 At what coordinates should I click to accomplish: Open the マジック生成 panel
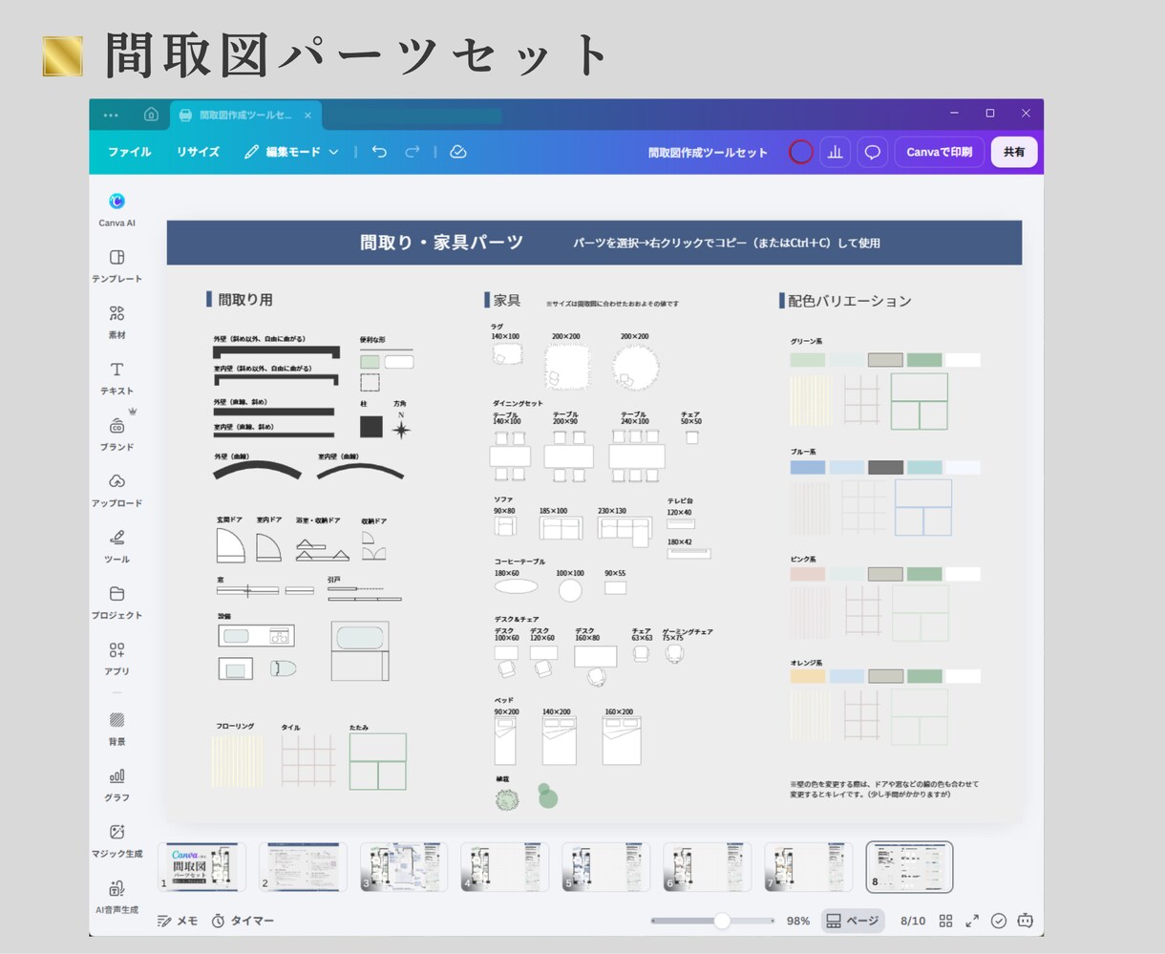116,840
